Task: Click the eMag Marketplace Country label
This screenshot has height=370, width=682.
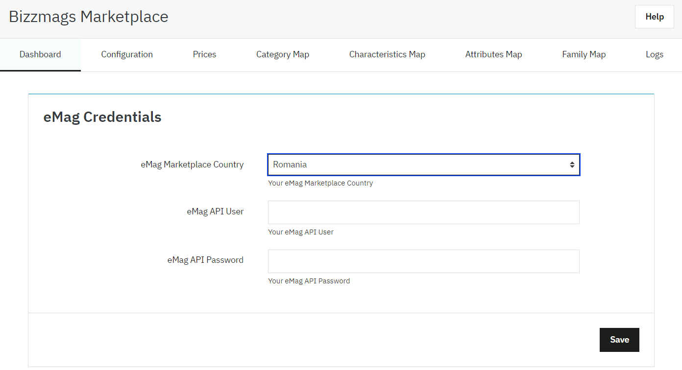Action: point(192,164)
